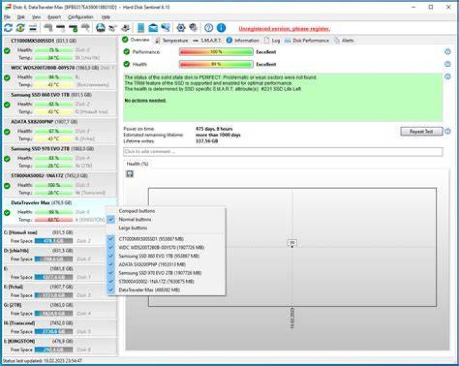Open the Configuration menu
459x366 pixels.
[80, 17]
